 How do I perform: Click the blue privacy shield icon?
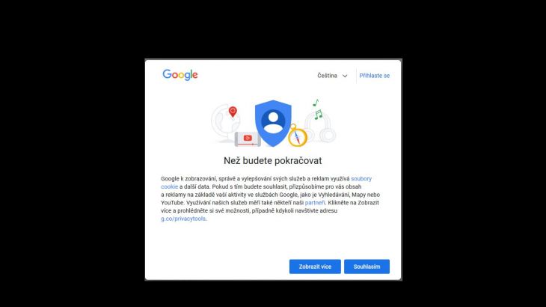[x=273, y=123]
